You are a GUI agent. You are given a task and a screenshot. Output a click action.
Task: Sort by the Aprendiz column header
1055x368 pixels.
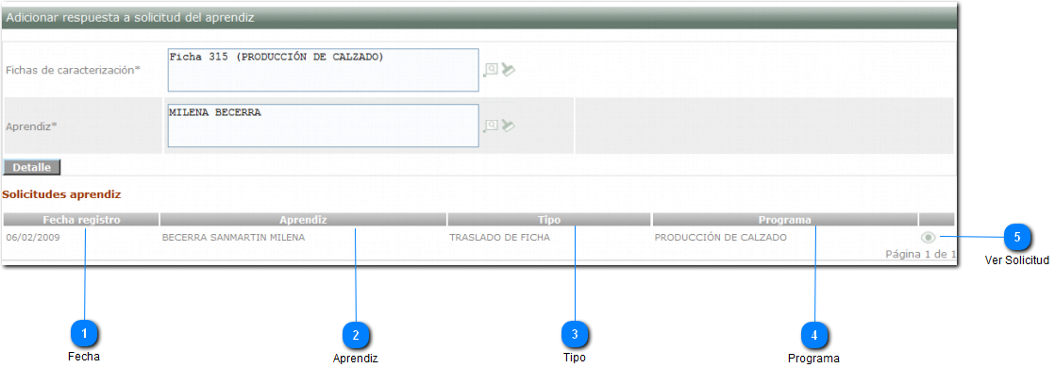pos(304,219)
